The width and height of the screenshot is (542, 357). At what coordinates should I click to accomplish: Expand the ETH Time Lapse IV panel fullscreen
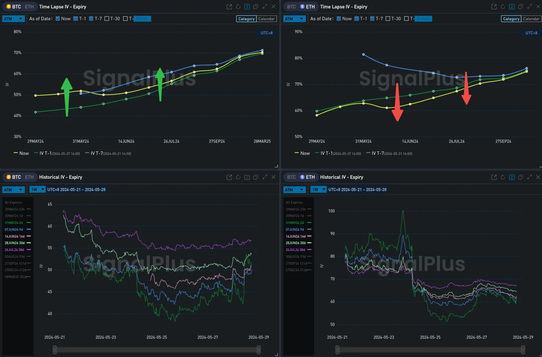pos(529,7)
